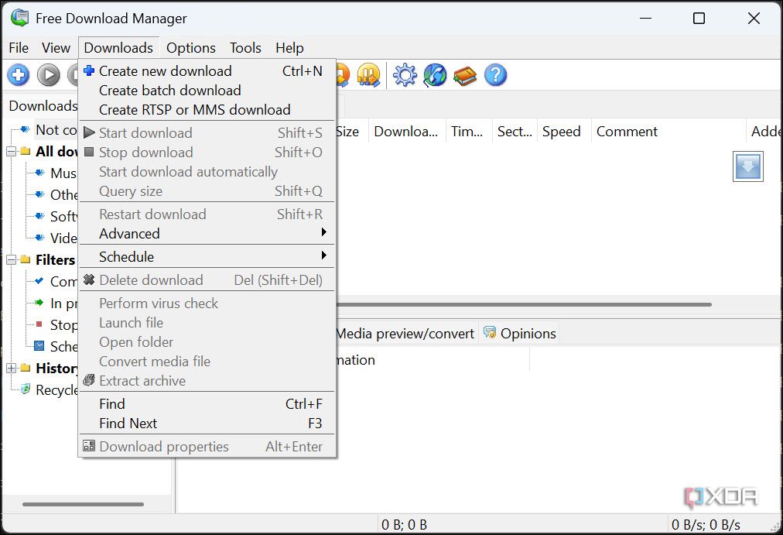The height and width of the screenshot is (535, 783).
Task: Click the floating download drop box icon
Action: (x=747, y=166)
